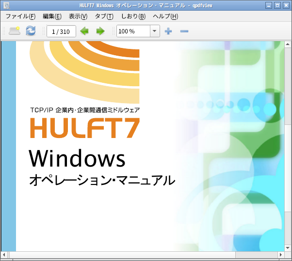Open the タブ(T) menu

[104, 16]
